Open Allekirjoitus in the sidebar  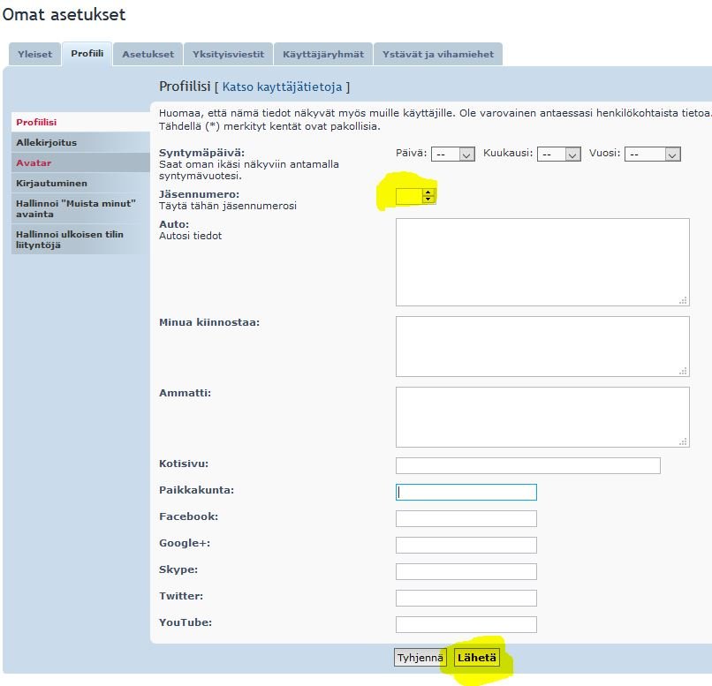46,142
